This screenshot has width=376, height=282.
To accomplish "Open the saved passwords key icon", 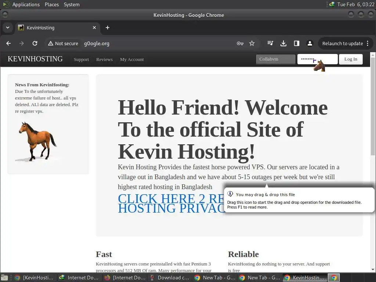I will [x=240, y=43].
